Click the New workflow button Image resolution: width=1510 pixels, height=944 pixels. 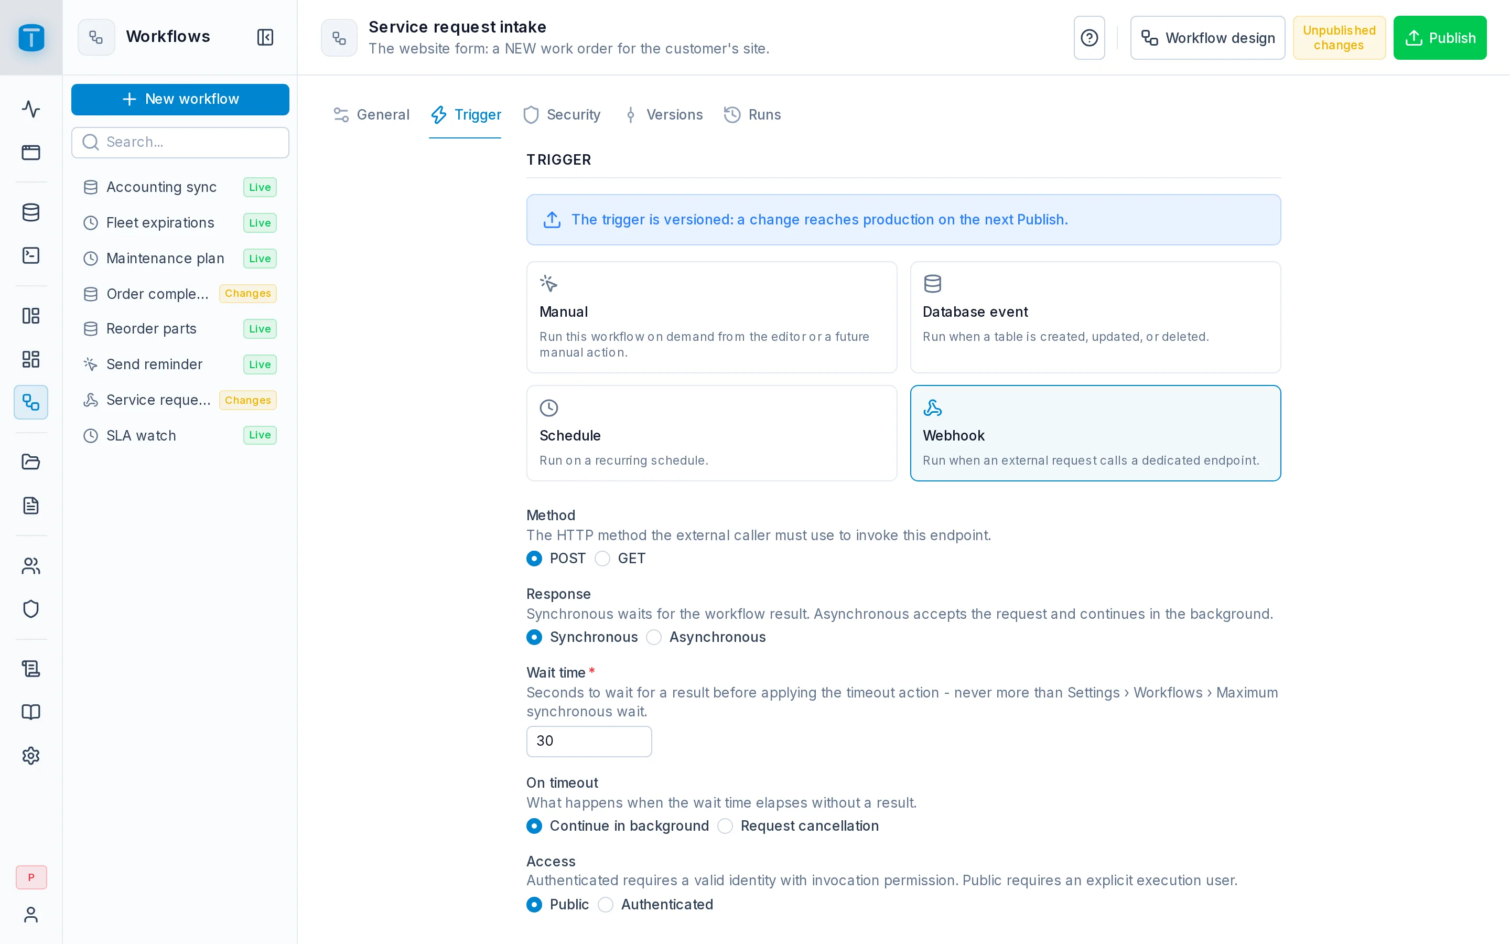tap(180, 99)
